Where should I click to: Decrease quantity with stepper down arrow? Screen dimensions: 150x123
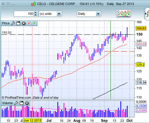(x=35, y=15)
